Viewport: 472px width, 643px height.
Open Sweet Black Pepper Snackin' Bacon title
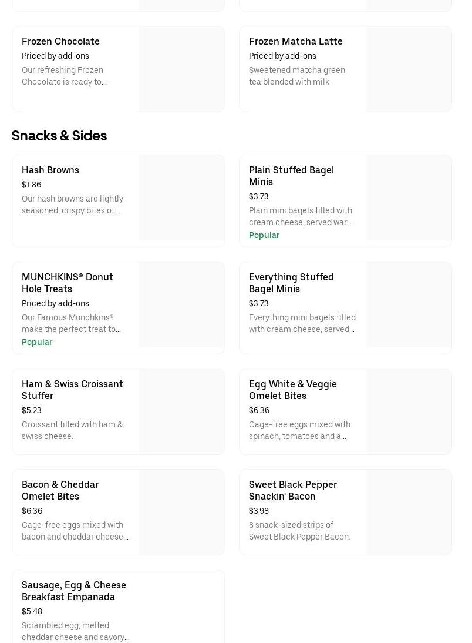click(x=292, y=490)
